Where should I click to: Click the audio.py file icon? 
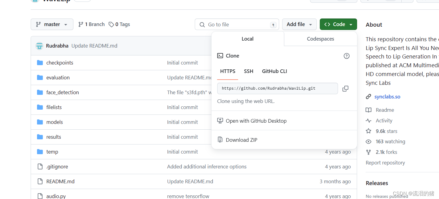pyautogui.click(x=40, y=196)
